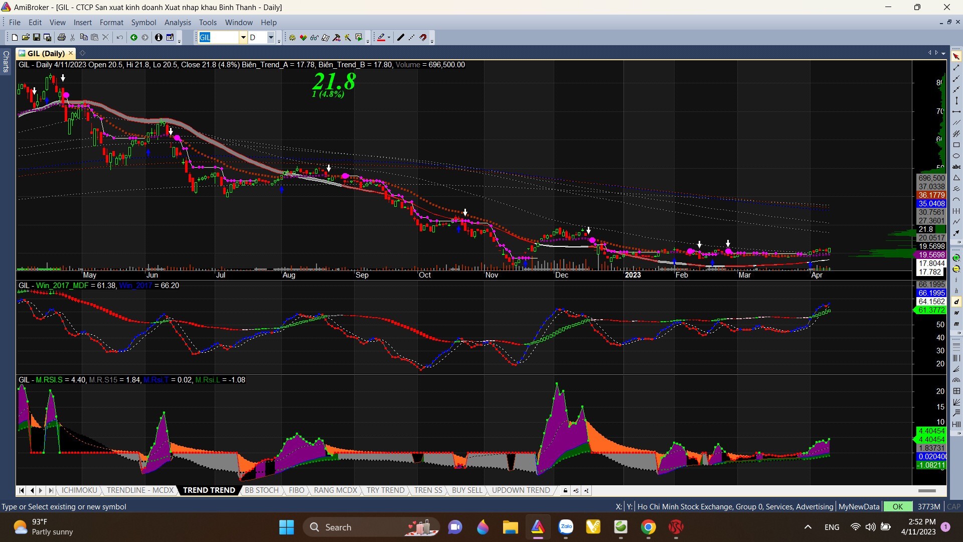Add a new chart tab
Viewport: 963px width, 542px height.
click(82, 53)
